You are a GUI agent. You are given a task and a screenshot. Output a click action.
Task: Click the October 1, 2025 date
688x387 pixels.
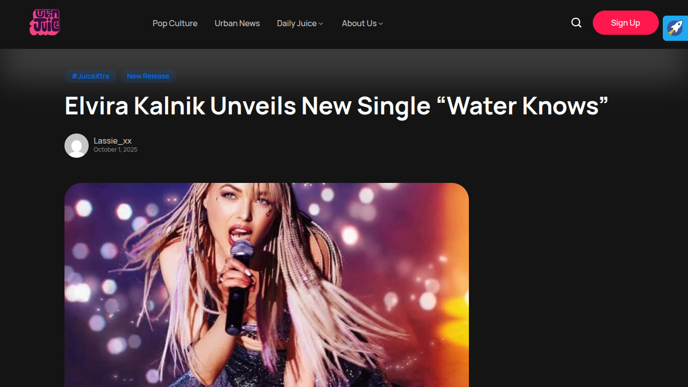(x=115, y=150)
